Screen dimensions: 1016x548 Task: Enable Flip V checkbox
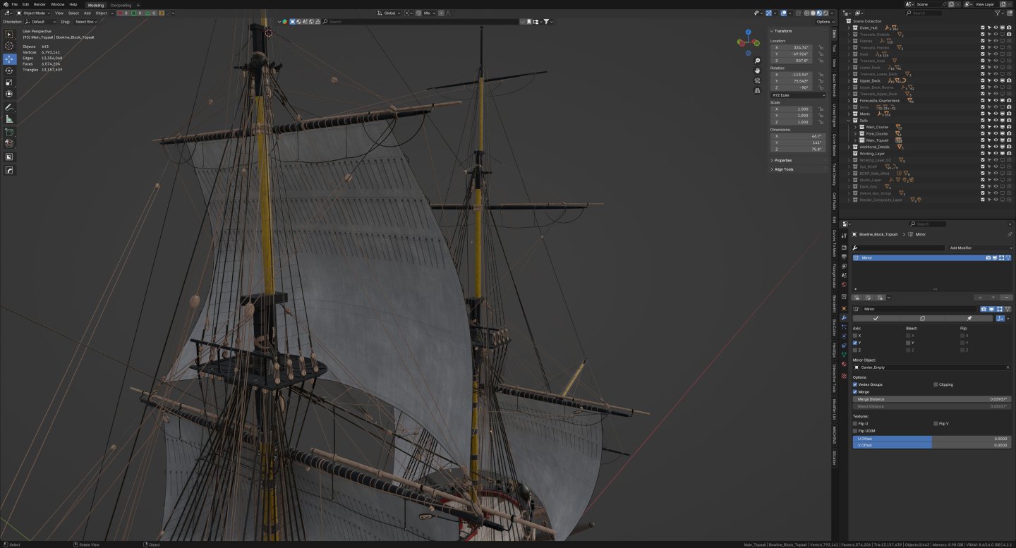tap(936, 423)
